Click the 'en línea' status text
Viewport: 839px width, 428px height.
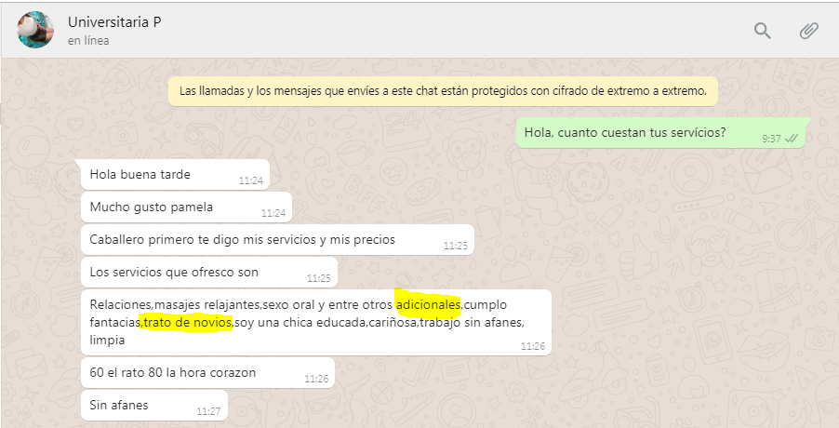click(88, 41)
